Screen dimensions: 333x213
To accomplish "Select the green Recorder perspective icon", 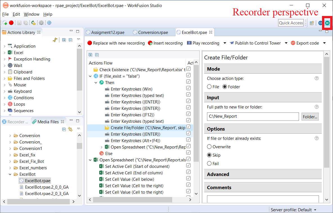I will (327, 23).
